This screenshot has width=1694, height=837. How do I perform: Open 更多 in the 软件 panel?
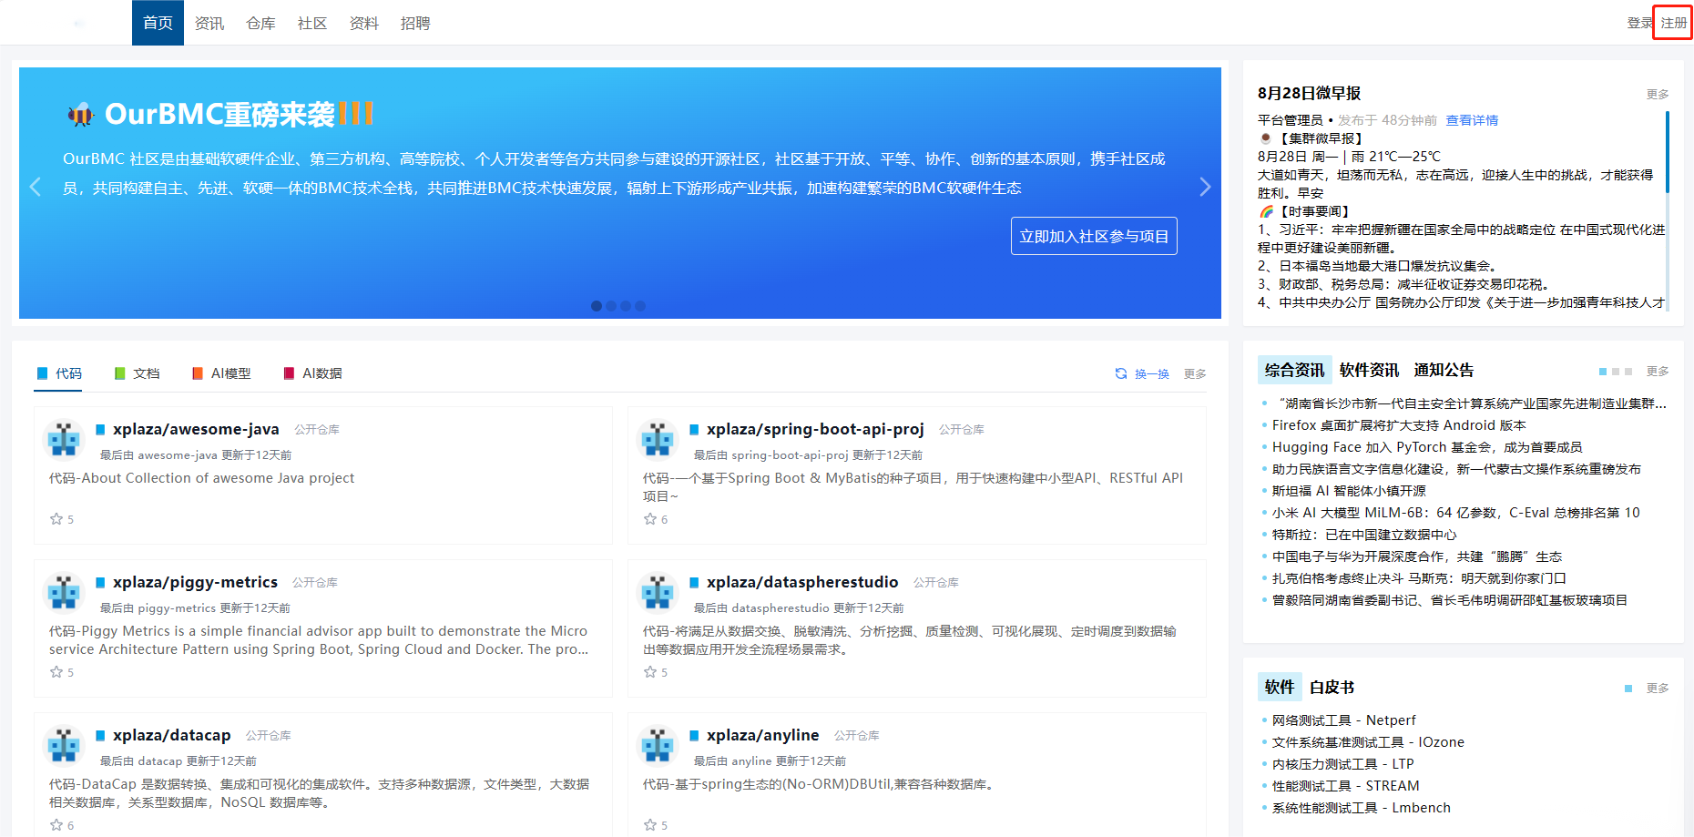coord(1658,689)
